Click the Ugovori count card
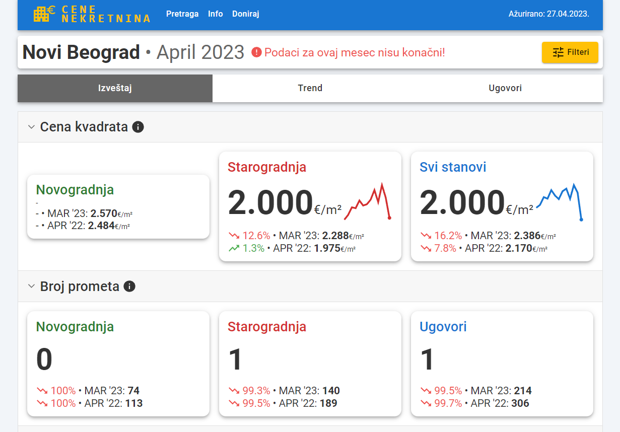620x432 pixels. point(502,364)
